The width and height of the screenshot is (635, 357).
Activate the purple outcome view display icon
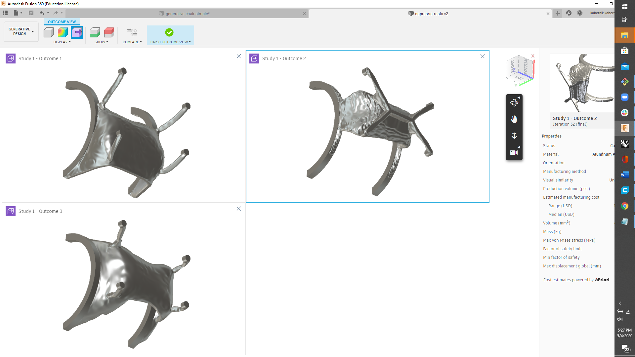77,32
